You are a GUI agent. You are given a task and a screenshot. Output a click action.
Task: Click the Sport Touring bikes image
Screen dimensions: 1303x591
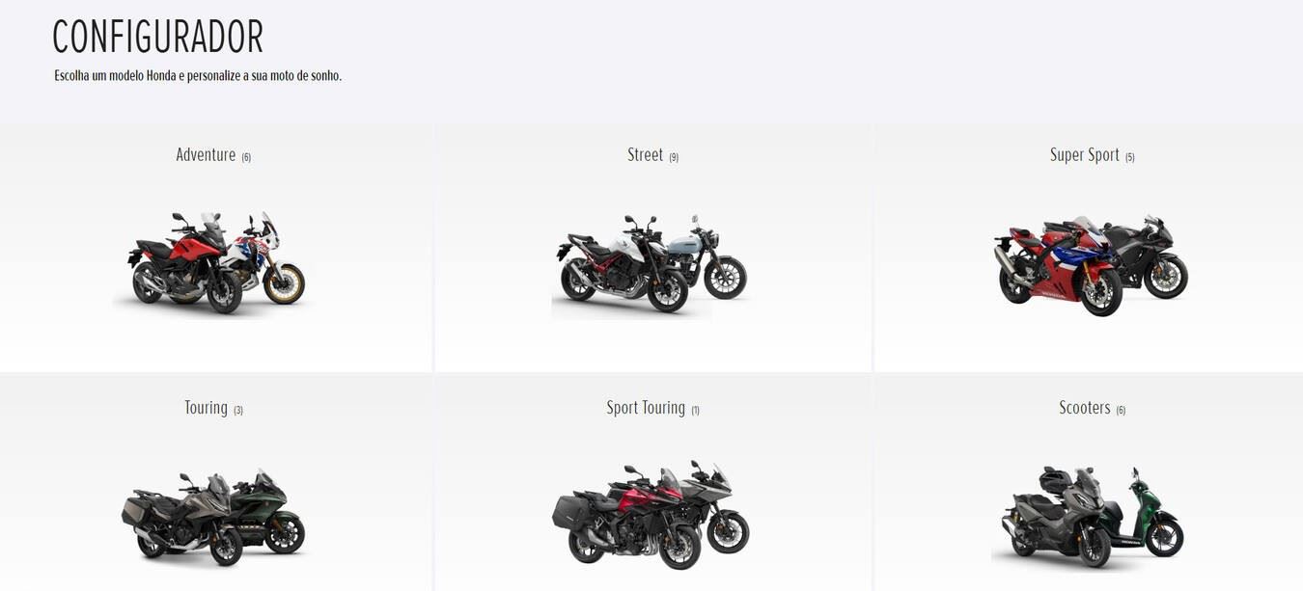click(651, 516)
